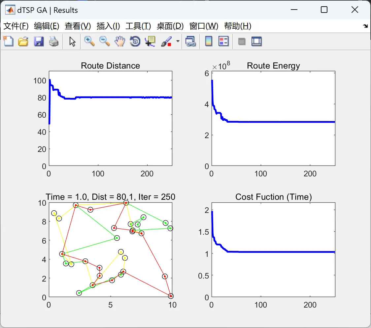This screenshot has height=328, width=371.
Task: Open the 工具(T) menu
Action: tap(138, 26)
